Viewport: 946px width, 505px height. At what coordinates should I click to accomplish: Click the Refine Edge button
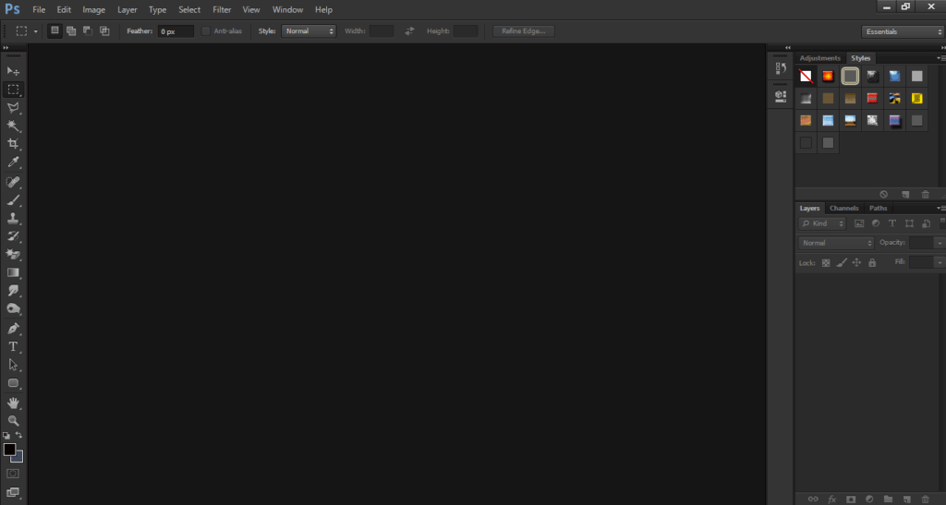(524, 31)
